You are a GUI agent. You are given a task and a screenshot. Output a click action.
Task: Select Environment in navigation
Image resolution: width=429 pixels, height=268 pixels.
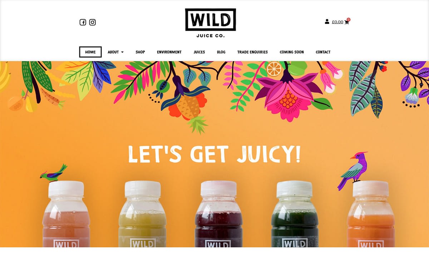[169, 52]
